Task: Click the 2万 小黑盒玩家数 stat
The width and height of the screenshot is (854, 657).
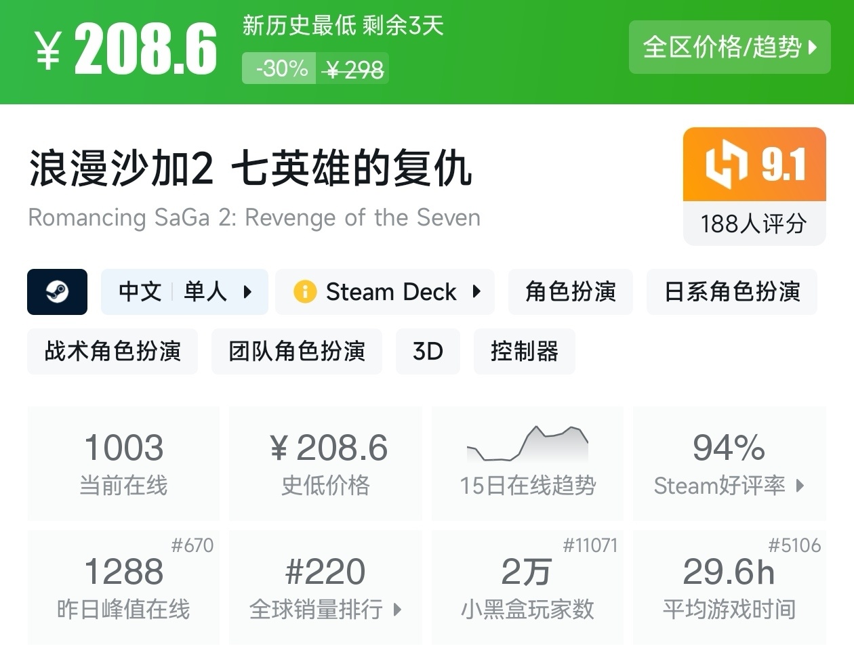Action: (527, 587)
